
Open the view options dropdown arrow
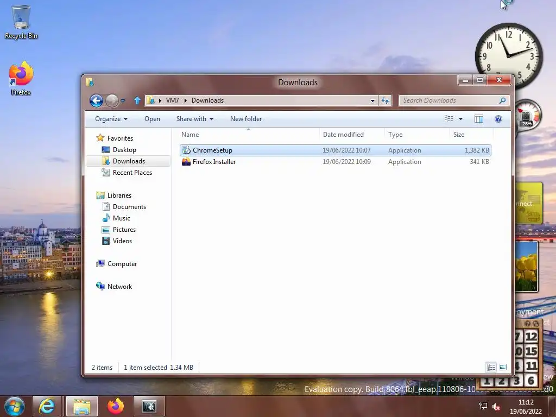[x=460, y=119]
